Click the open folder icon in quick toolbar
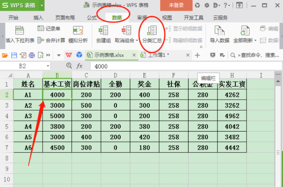283x187 pixels. tap(5, 55)
